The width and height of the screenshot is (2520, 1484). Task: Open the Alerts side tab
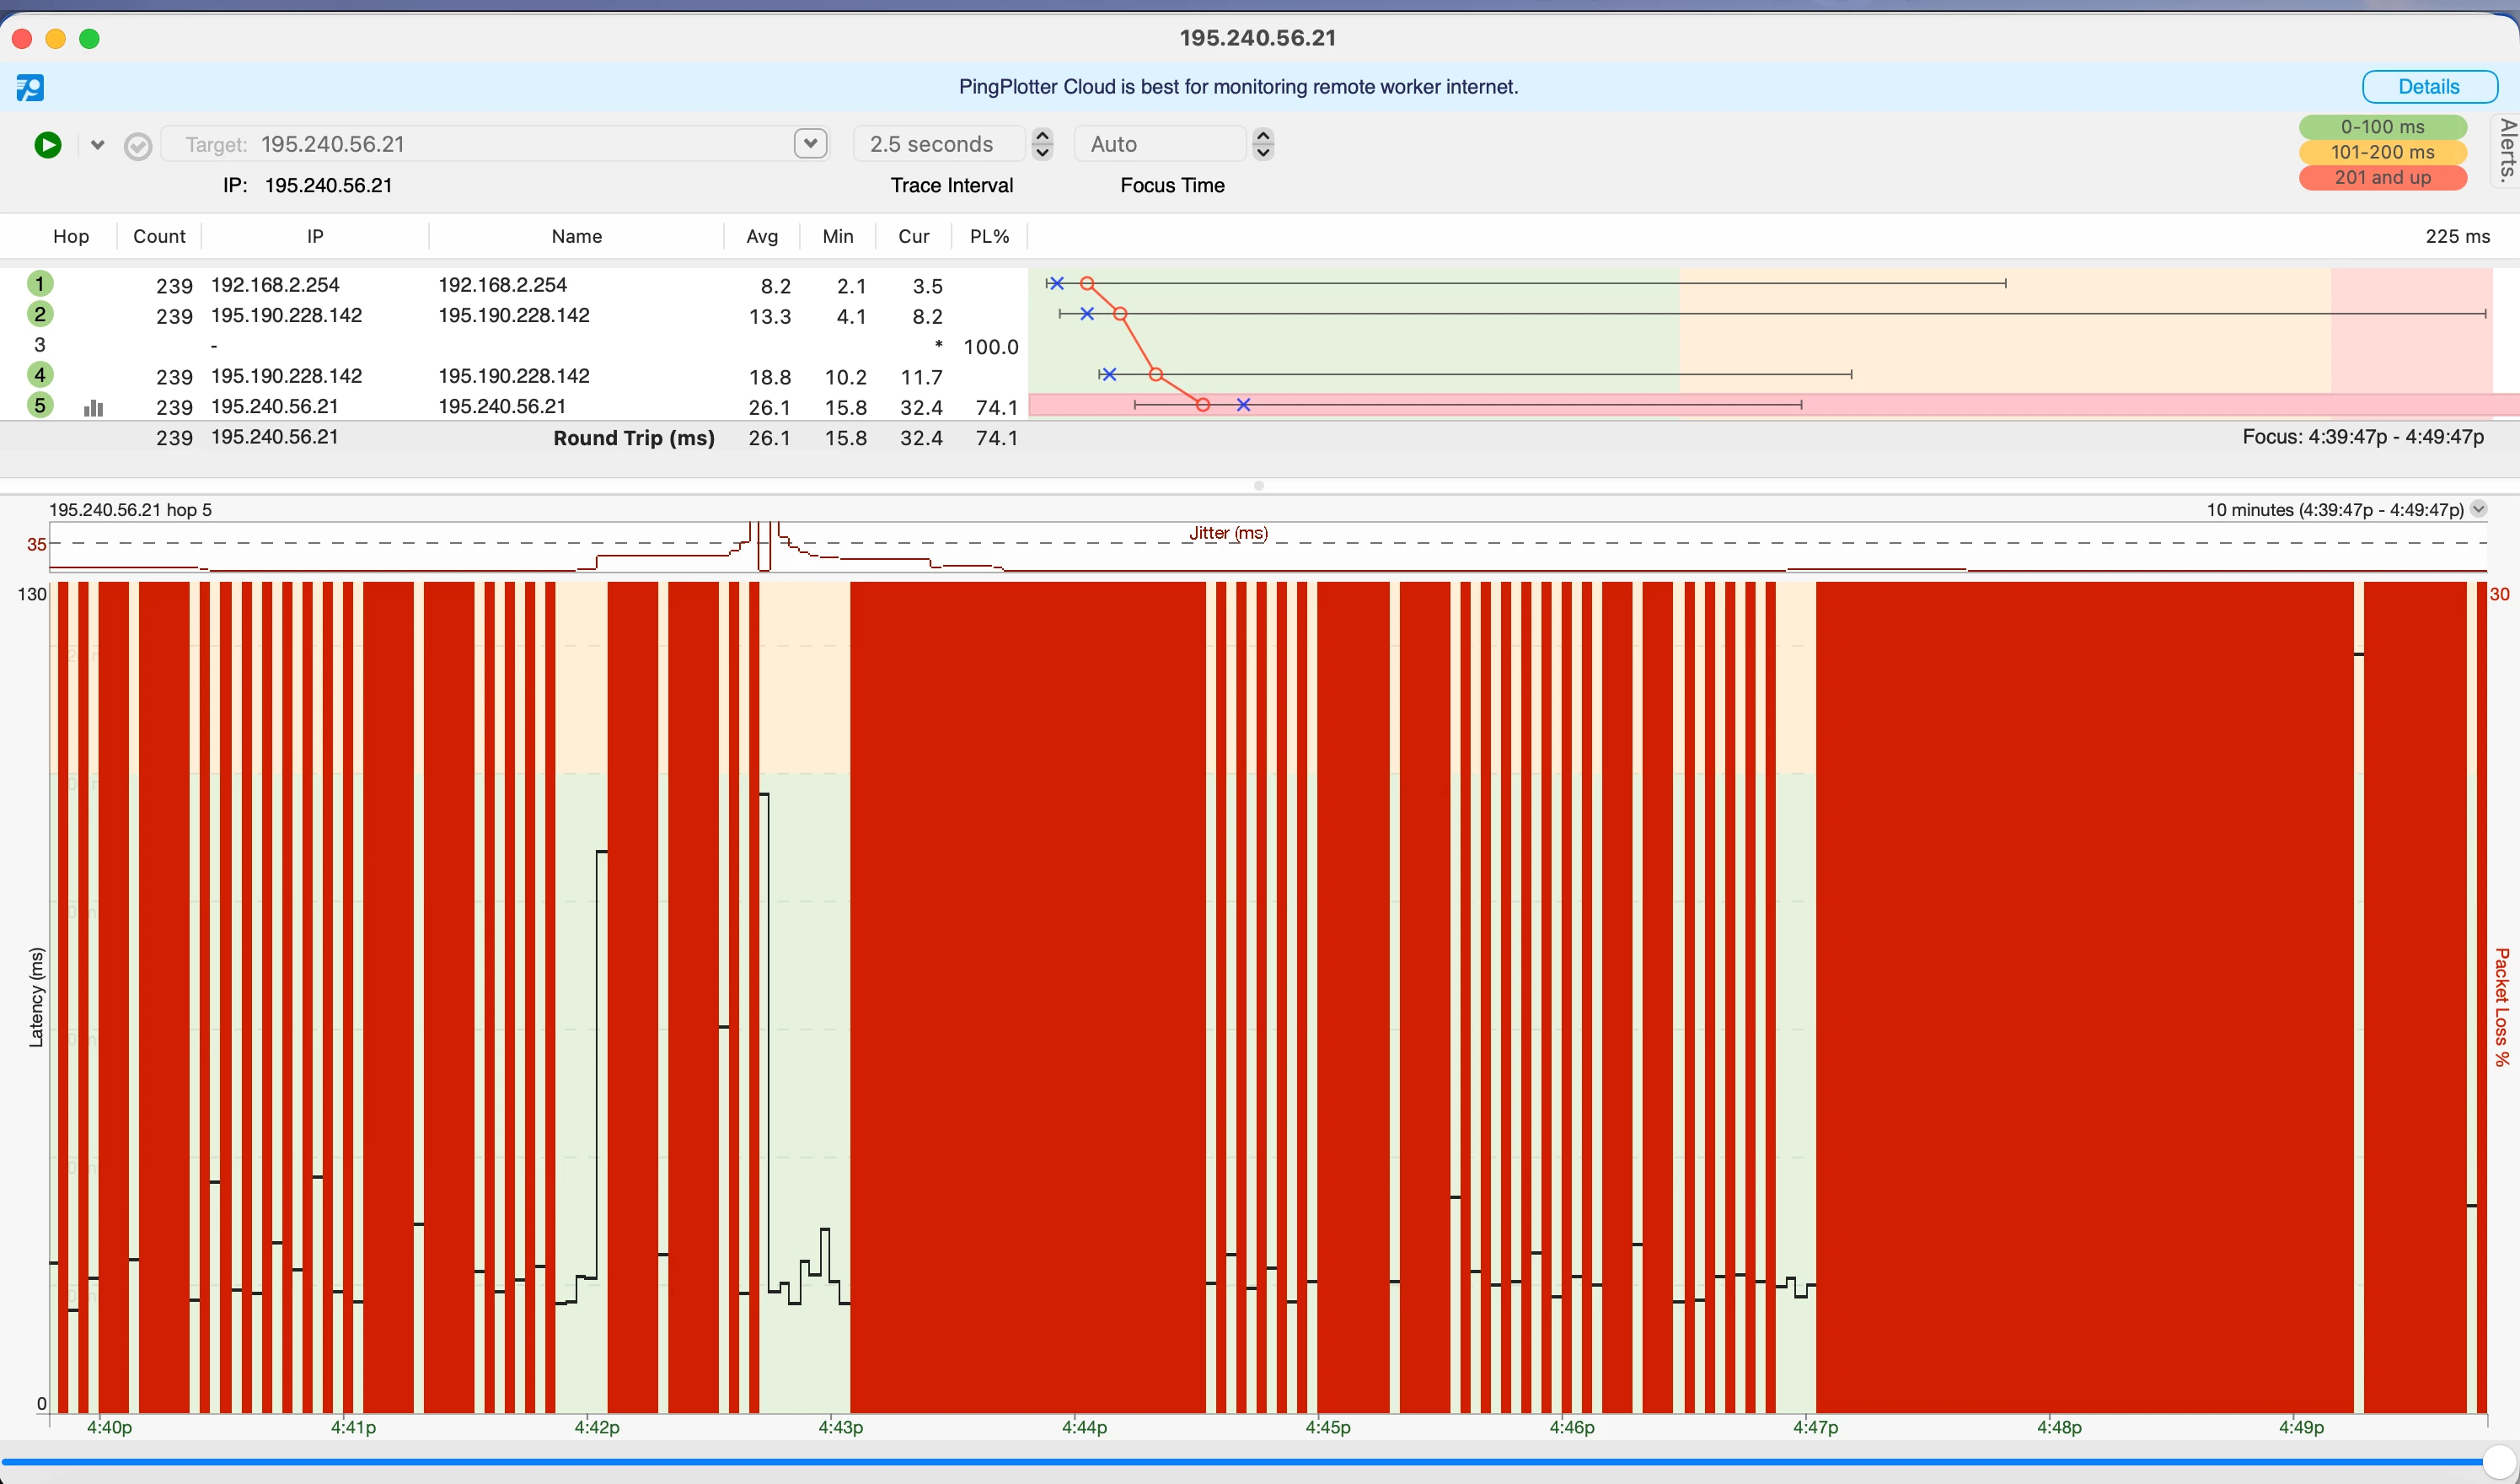[x=2506, y=150]
